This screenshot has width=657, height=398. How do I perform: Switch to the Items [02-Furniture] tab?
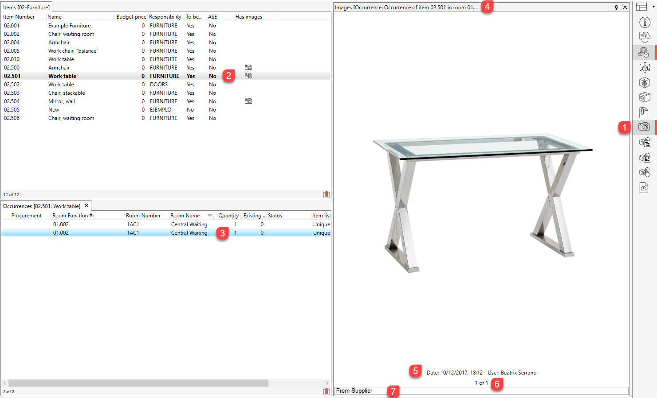(x=27, y=8)
